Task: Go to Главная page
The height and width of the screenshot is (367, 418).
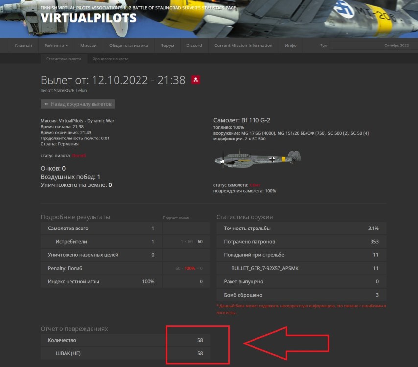Action: click(x=23, y=46)
